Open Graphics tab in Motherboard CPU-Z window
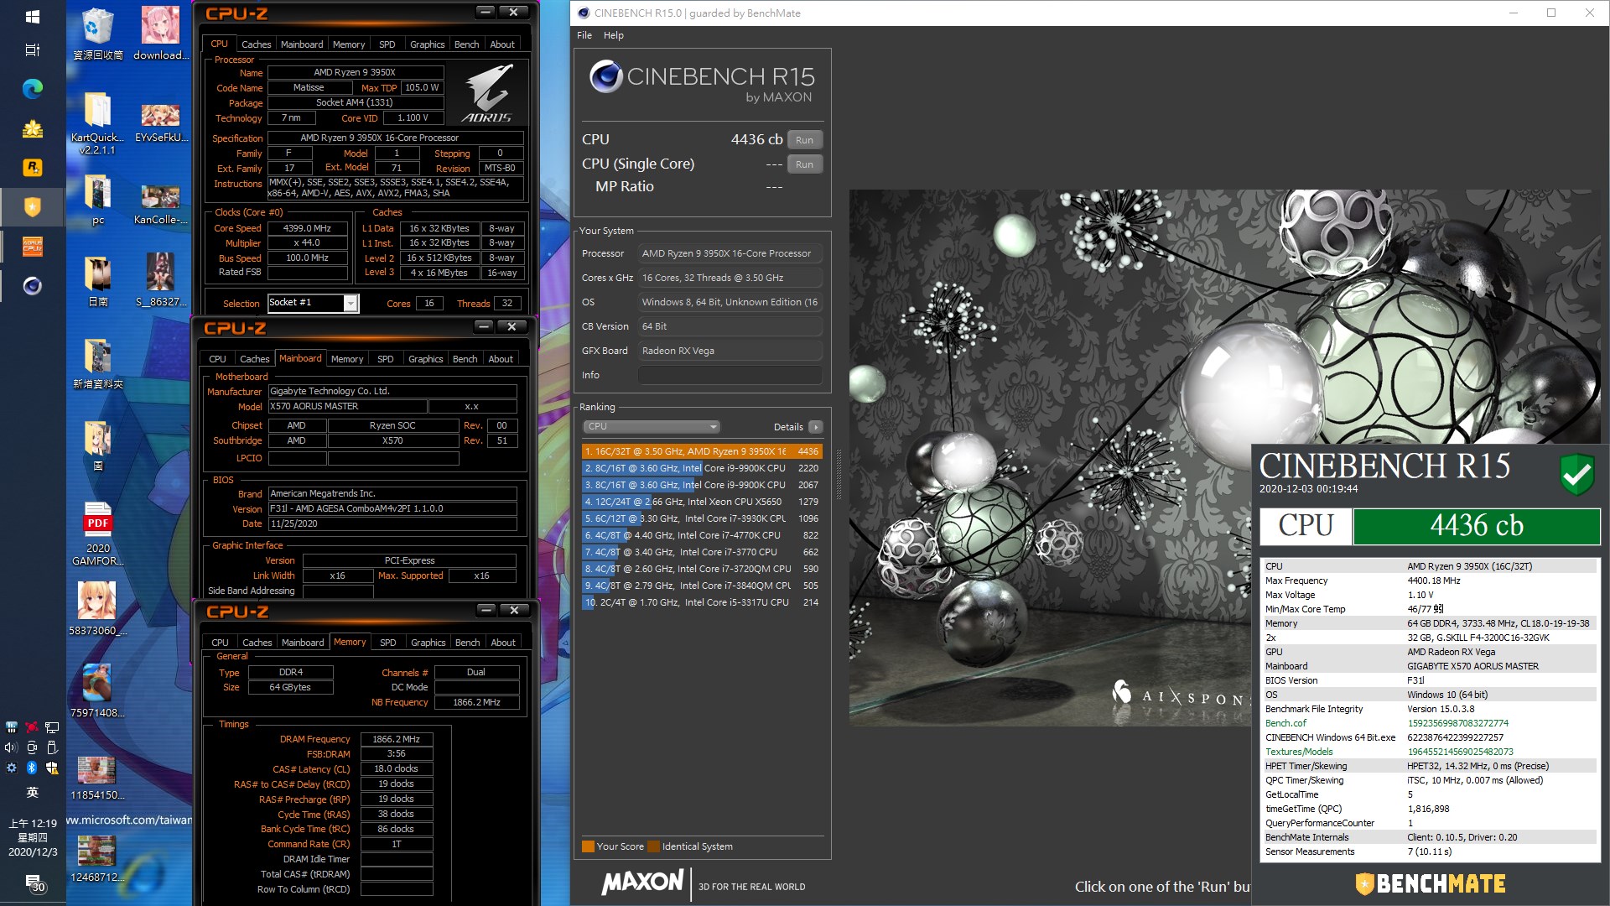 (425, 359)
